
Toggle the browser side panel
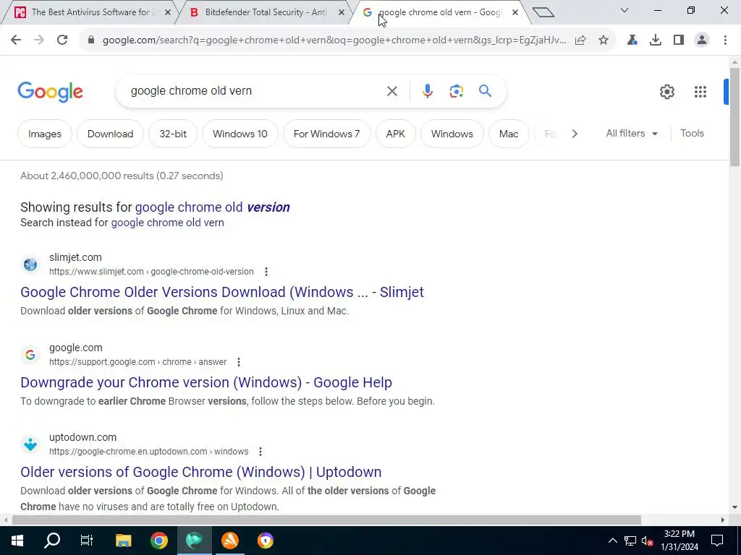coord(679,40)
